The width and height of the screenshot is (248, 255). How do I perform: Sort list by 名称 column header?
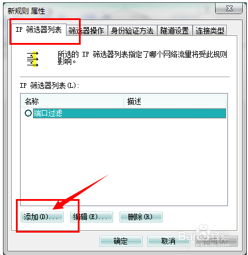72,101
